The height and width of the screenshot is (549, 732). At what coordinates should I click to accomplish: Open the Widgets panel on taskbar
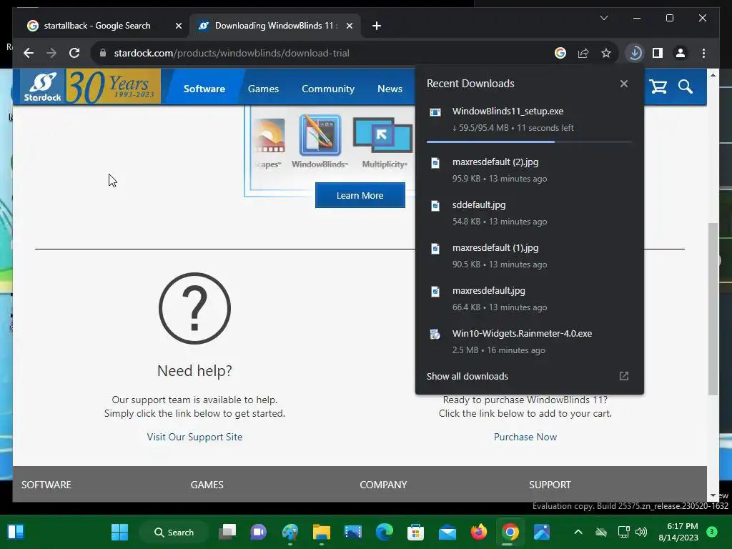pos(16,532)
